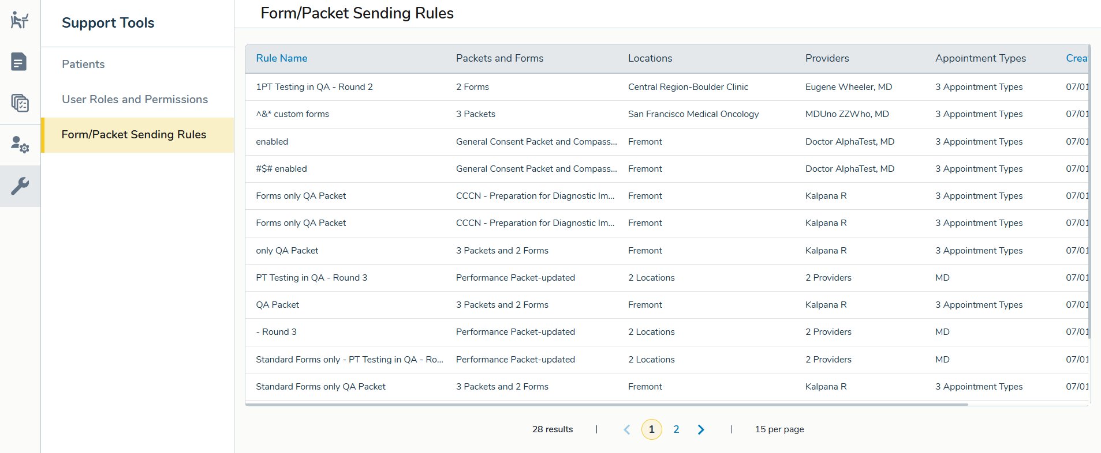The width and height of the screenshot is (1101, 453).
Task: Select the PT Testing in QA - Round 3 row
Action: tap(311, 278)
